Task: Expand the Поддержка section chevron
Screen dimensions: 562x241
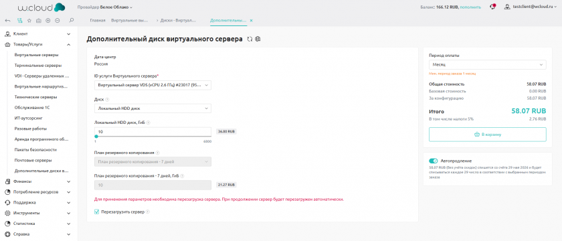Action: click(69, 202)
